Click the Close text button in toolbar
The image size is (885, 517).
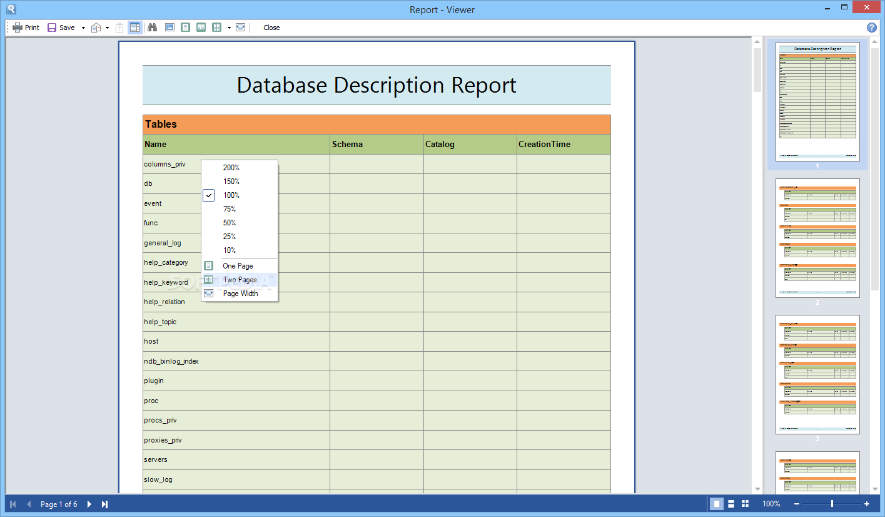point(271,28)
